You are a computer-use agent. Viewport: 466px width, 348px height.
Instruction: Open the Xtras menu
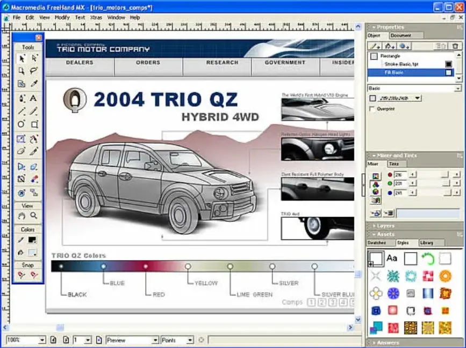(97, 17)
